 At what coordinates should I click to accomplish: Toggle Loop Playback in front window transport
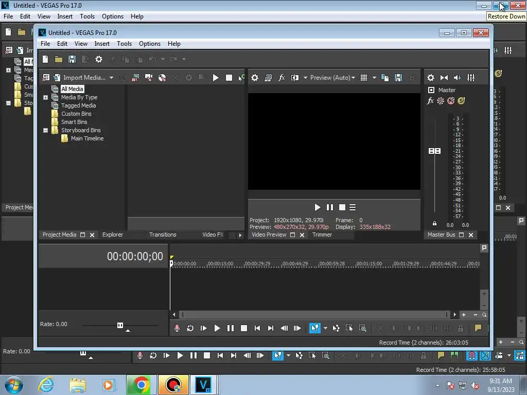point(190,328)
